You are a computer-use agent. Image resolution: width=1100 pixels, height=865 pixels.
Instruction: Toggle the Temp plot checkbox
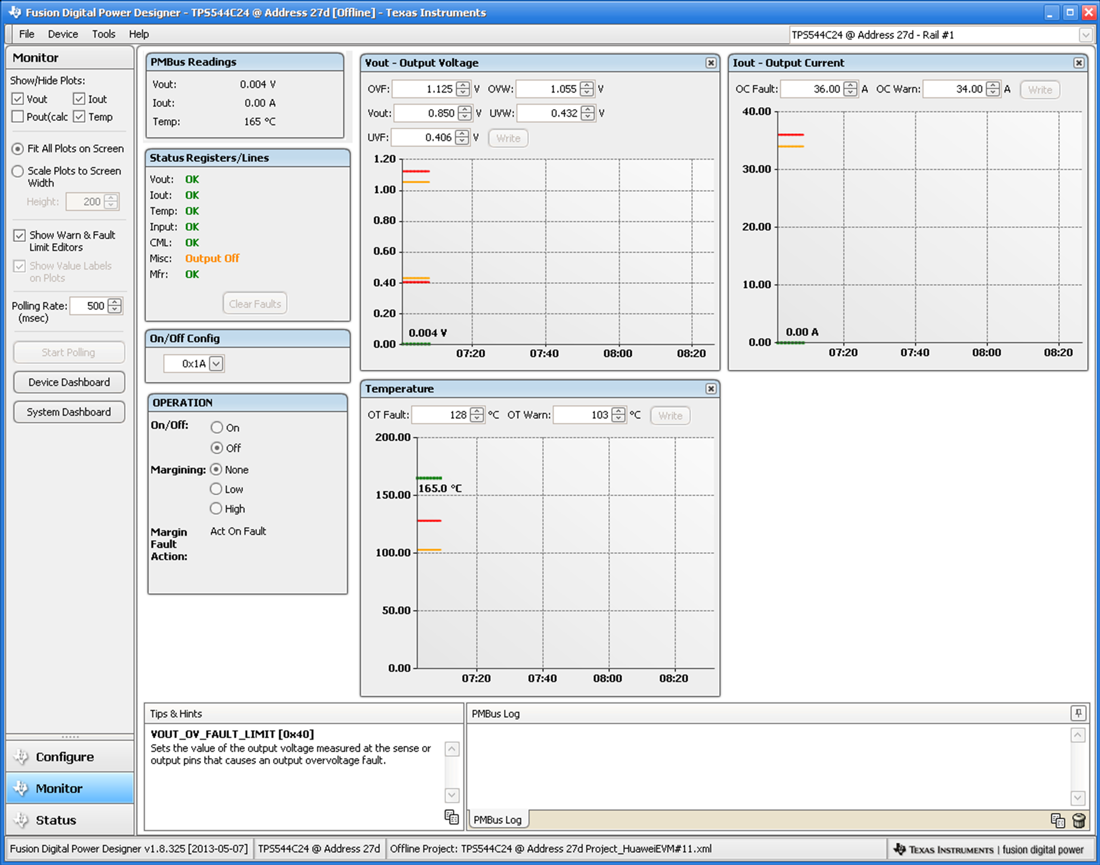[79, 117]
